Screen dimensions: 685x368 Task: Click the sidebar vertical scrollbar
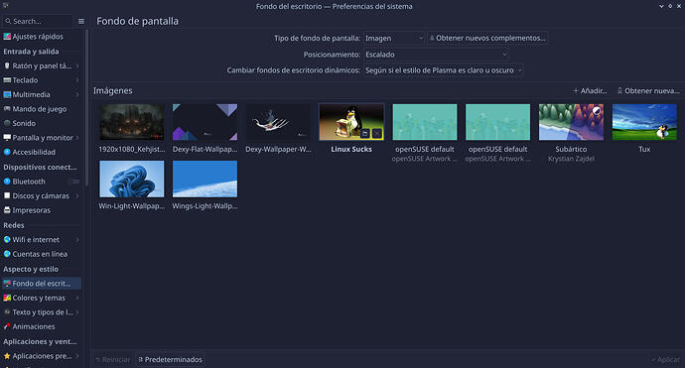tap(86, 107)
